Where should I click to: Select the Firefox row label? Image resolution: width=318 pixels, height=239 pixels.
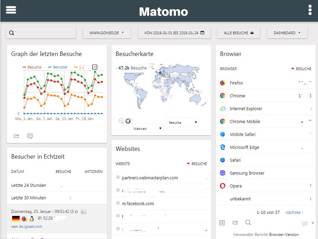click(236, 83)
